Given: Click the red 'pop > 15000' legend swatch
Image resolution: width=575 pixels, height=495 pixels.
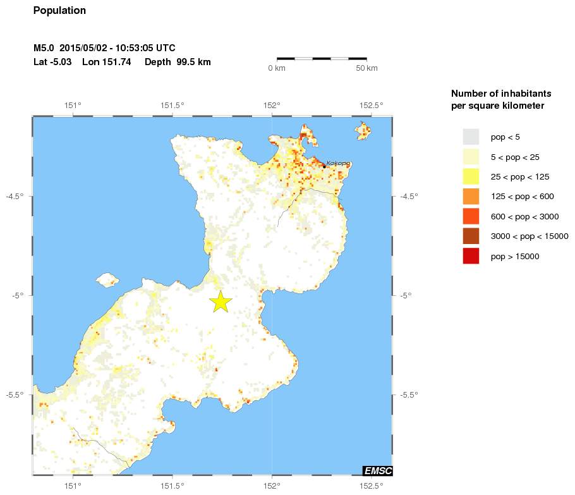Looking at the screenshot, I should [x=471, y=256].
